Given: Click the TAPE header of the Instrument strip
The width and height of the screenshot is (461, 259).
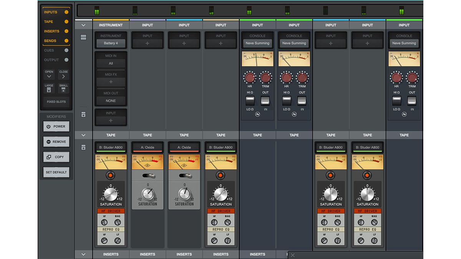Looking at the screenshot, I should tap(111, 135).
